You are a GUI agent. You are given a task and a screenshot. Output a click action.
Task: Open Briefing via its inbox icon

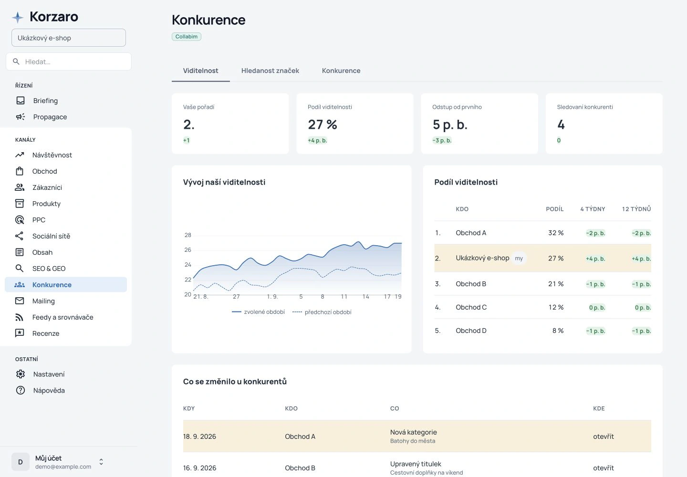pos(21,101)
